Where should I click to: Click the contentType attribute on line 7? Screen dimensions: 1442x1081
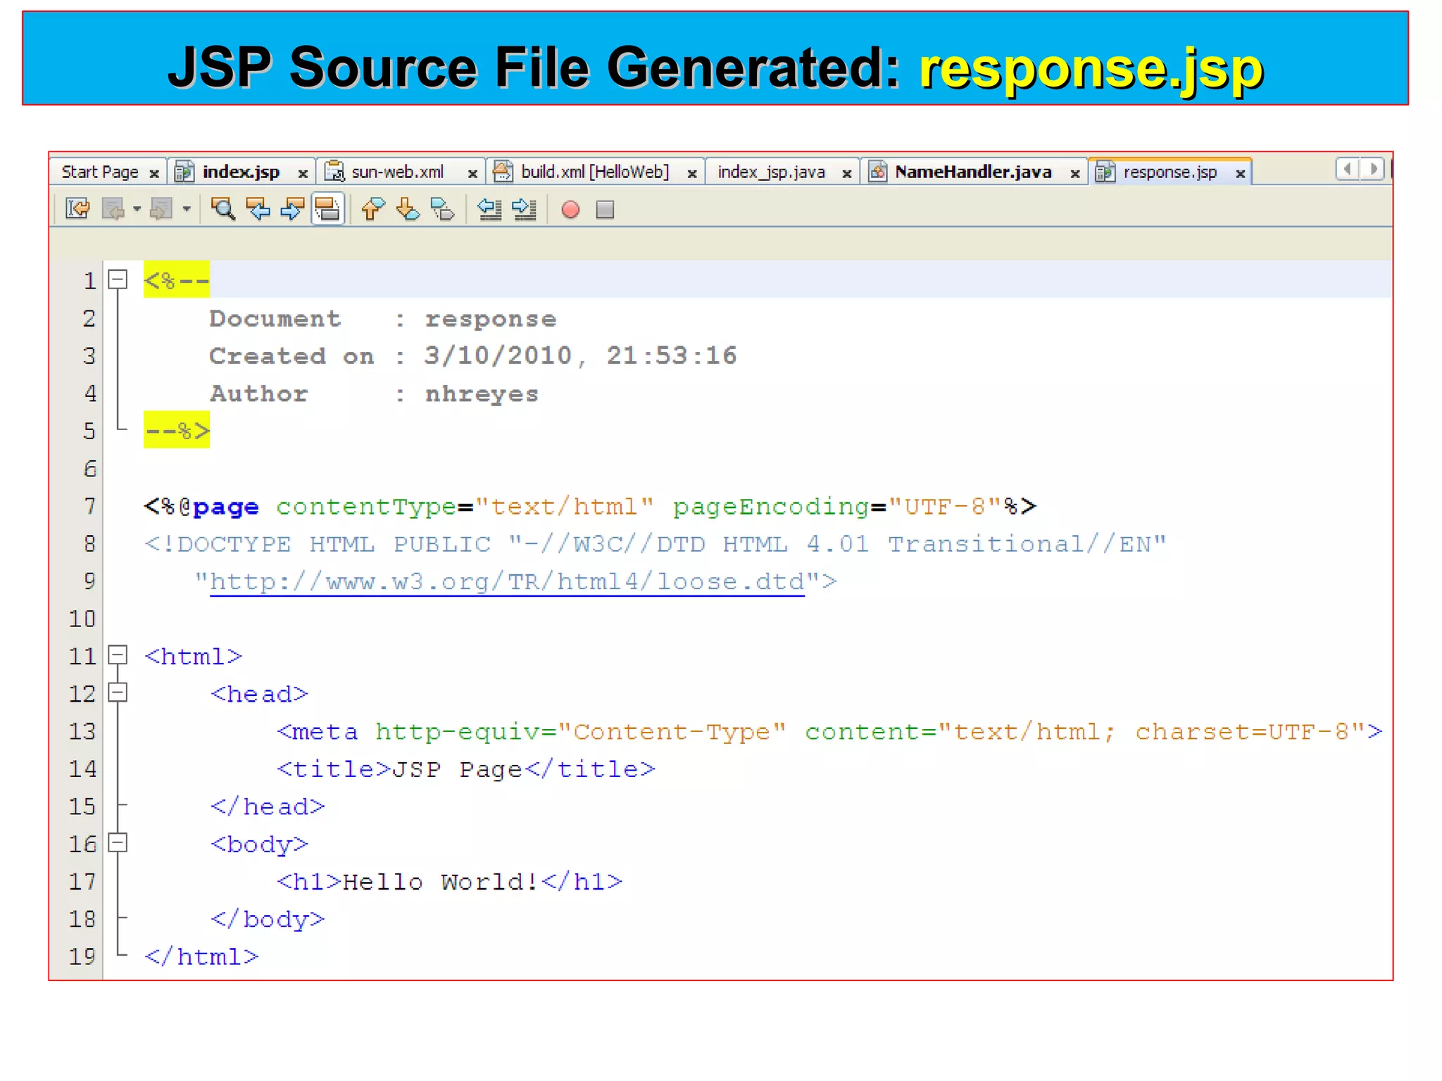tap(366, 507)
